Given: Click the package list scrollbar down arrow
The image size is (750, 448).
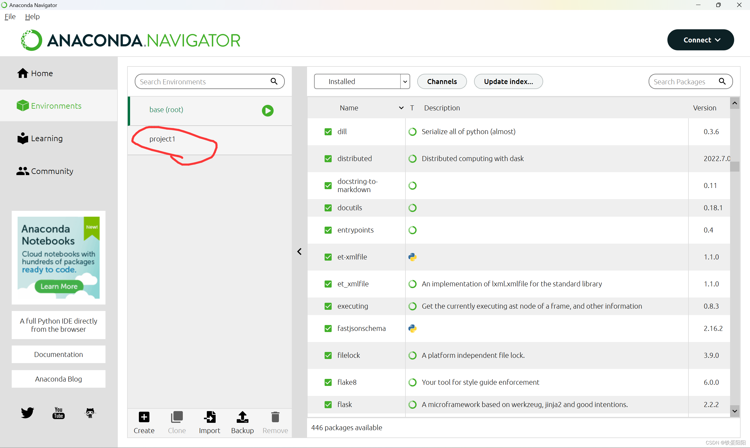Looking at the screenshot, I should 734,411.
